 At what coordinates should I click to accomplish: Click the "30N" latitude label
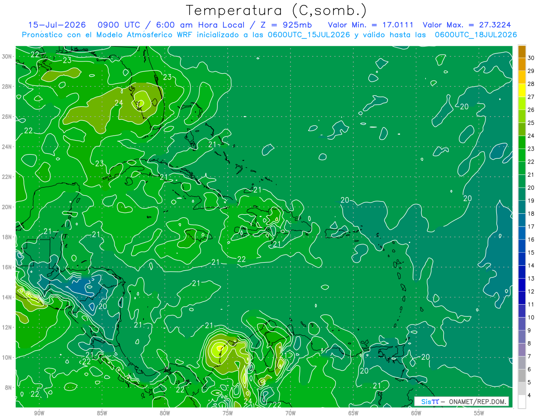coord(7,56)
